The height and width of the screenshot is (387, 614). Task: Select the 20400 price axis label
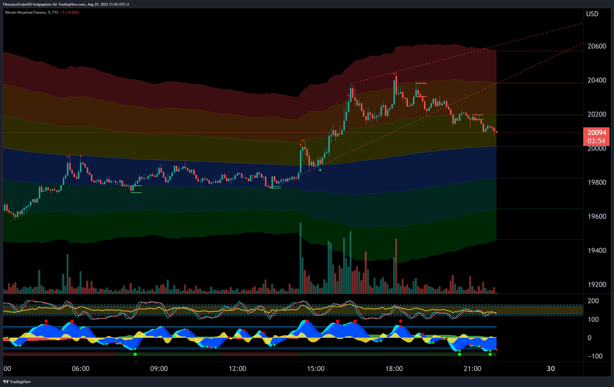pyautogui.click(x=597, y=80)
